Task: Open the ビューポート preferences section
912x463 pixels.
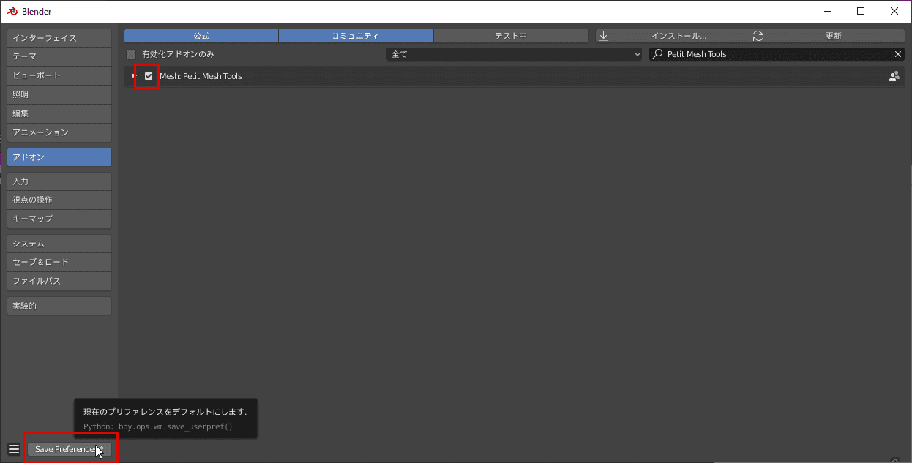Action: click(x=59, y=75)
